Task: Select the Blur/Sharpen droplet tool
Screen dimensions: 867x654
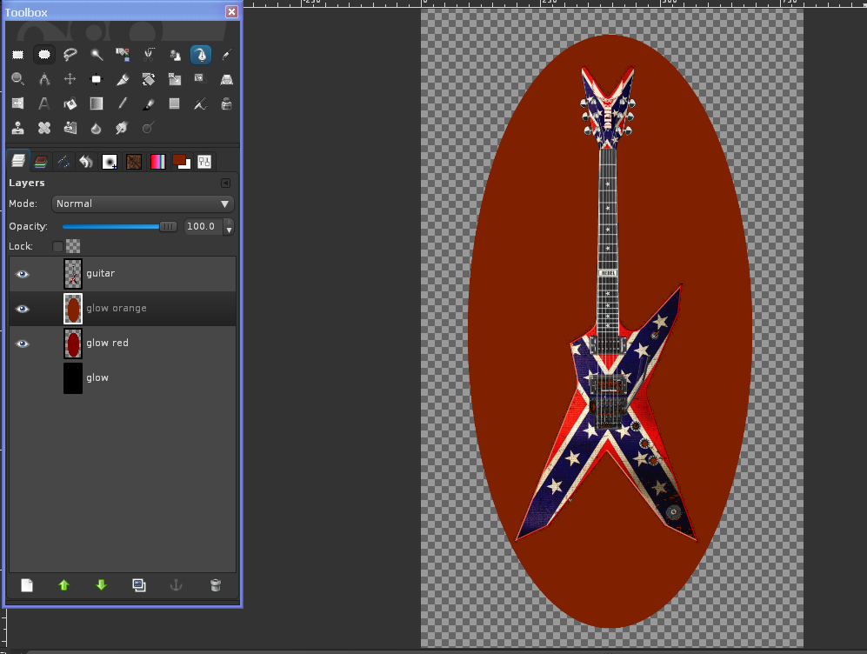Action: [x=97, y=128]
